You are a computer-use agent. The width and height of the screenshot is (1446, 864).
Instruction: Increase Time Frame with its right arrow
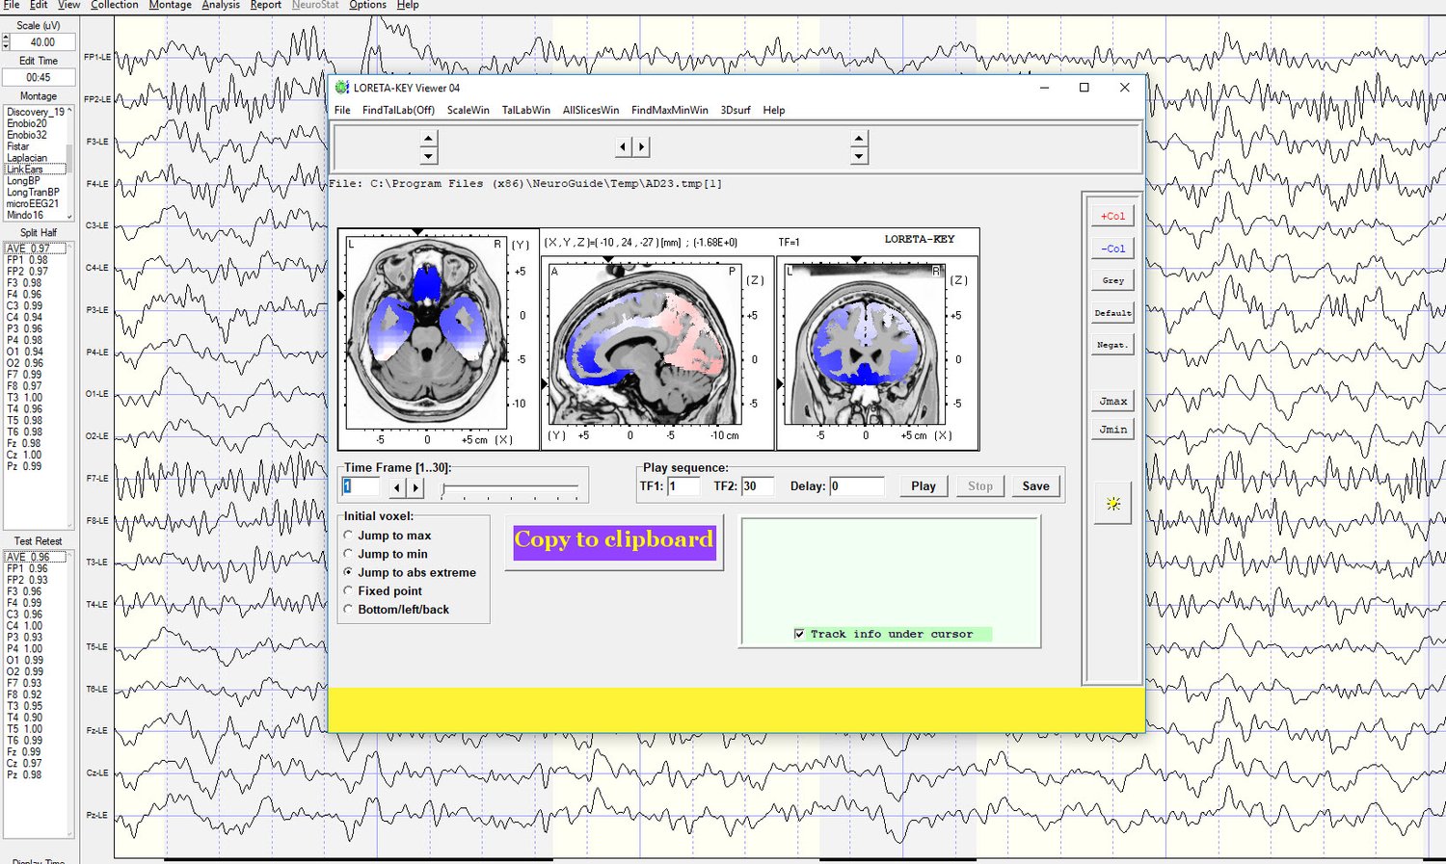click(x=416, y=487)
